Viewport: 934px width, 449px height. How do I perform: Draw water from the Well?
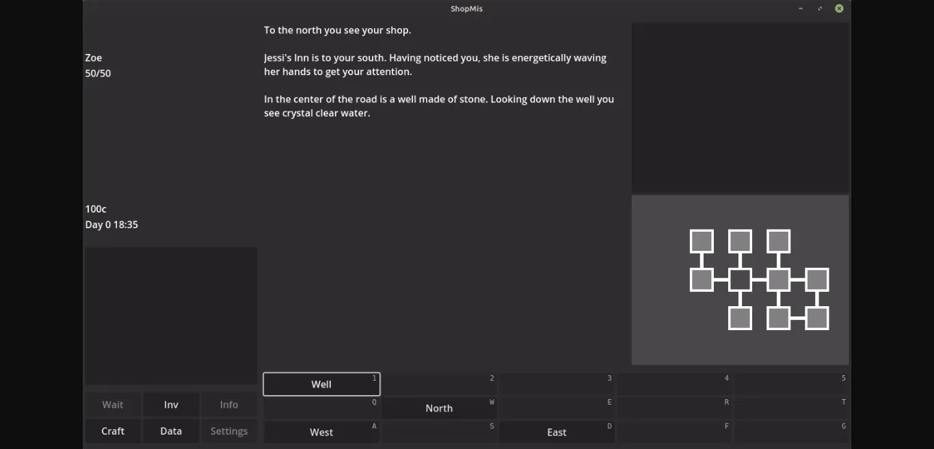pyautogui.click(x=321, y=383)
